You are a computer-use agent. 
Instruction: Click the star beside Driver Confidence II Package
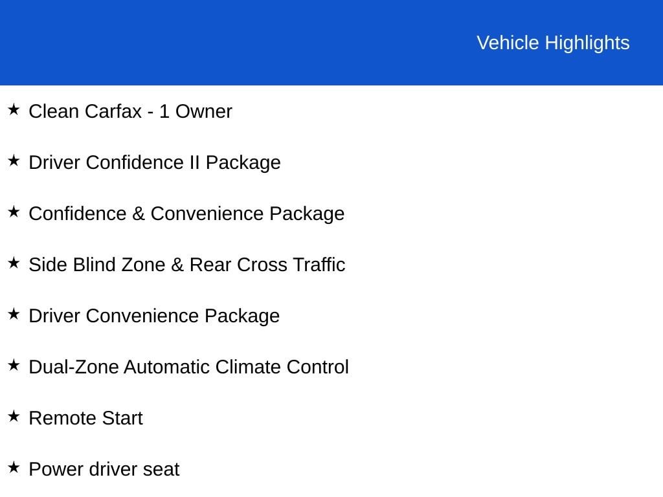click(14, 160)
